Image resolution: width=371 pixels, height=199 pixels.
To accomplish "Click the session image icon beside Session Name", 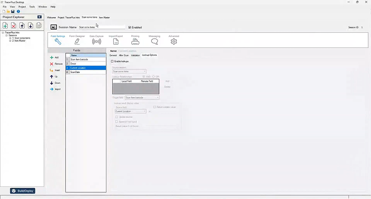I will 54,27.
